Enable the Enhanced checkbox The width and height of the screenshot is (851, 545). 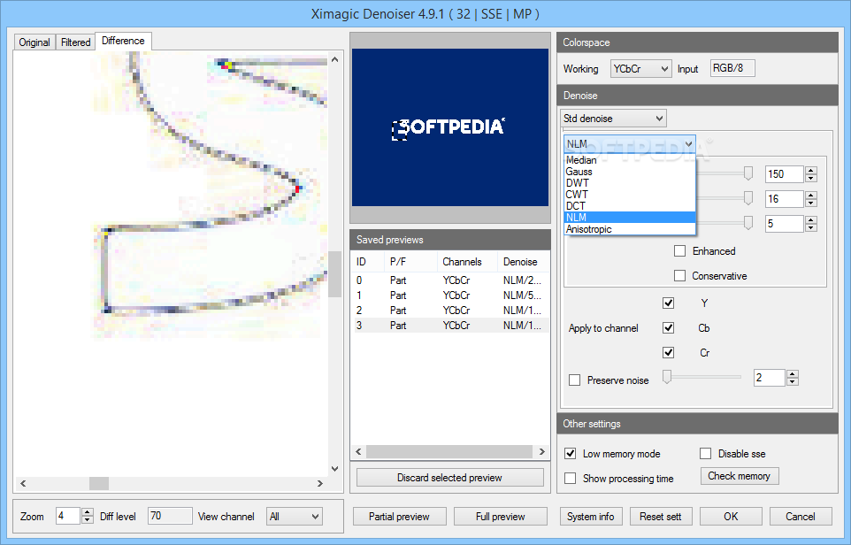[x=679, y=250]
